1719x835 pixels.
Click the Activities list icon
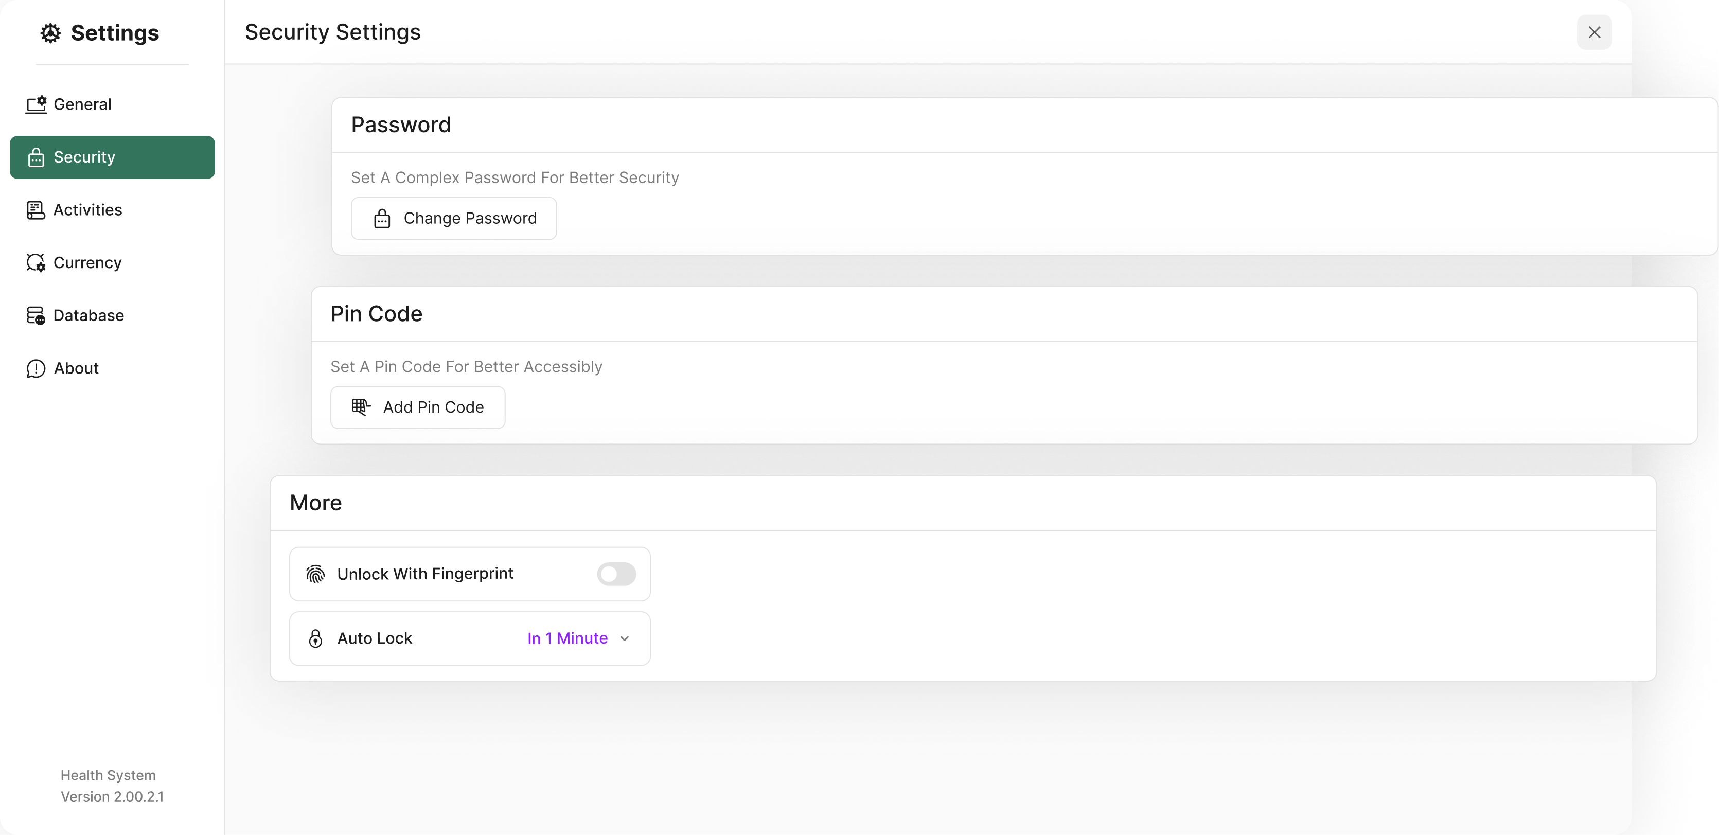click(36, 209)
